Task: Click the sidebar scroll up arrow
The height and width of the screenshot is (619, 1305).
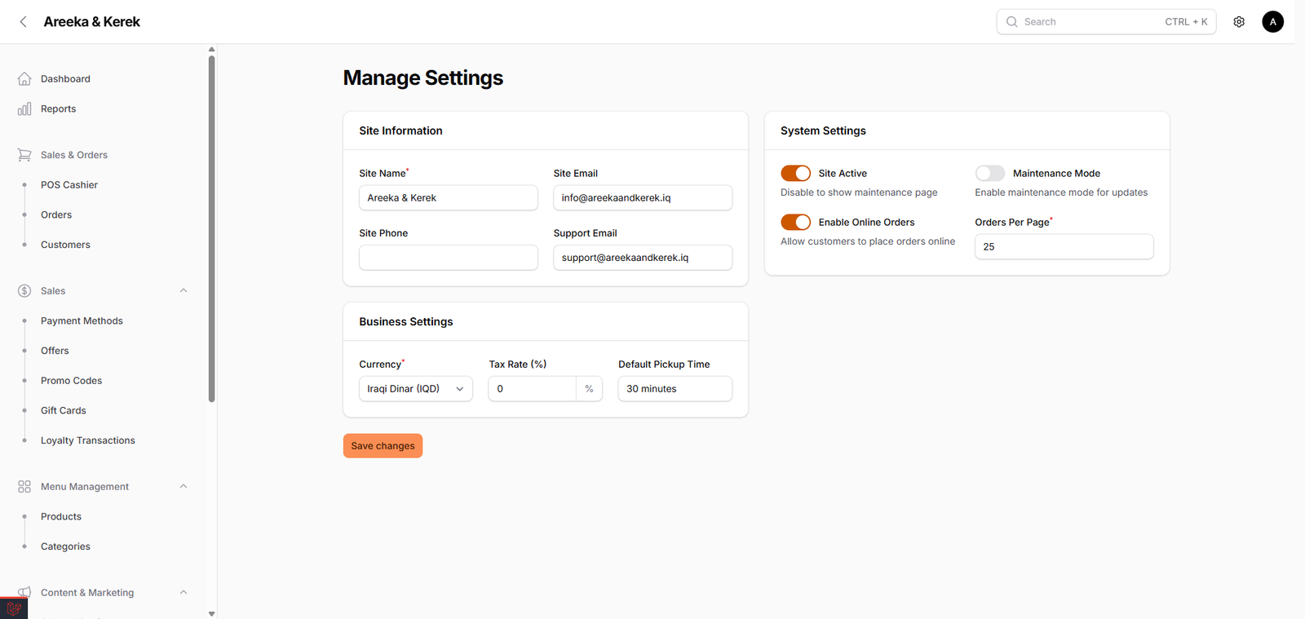Action: tap(212, 50)
